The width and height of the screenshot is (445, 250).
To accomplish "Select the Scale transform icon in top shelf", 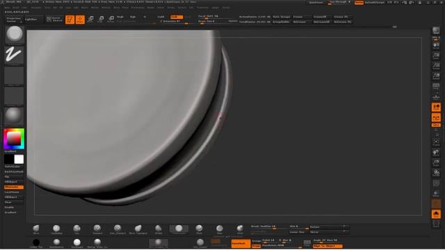I will pos(101,19).
